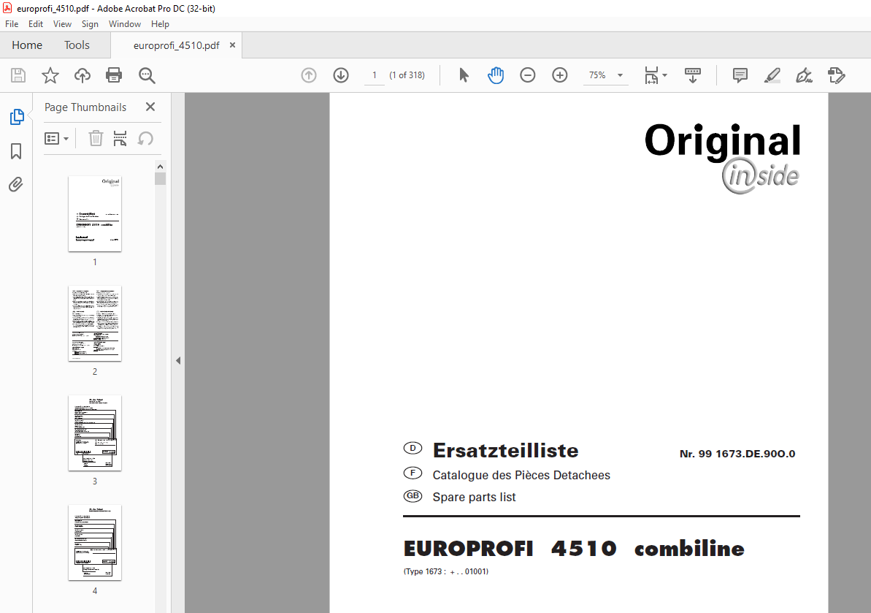This screenshot has width=871, height=613.
Task: Print the document with printer icon
Action: (114, 75)
